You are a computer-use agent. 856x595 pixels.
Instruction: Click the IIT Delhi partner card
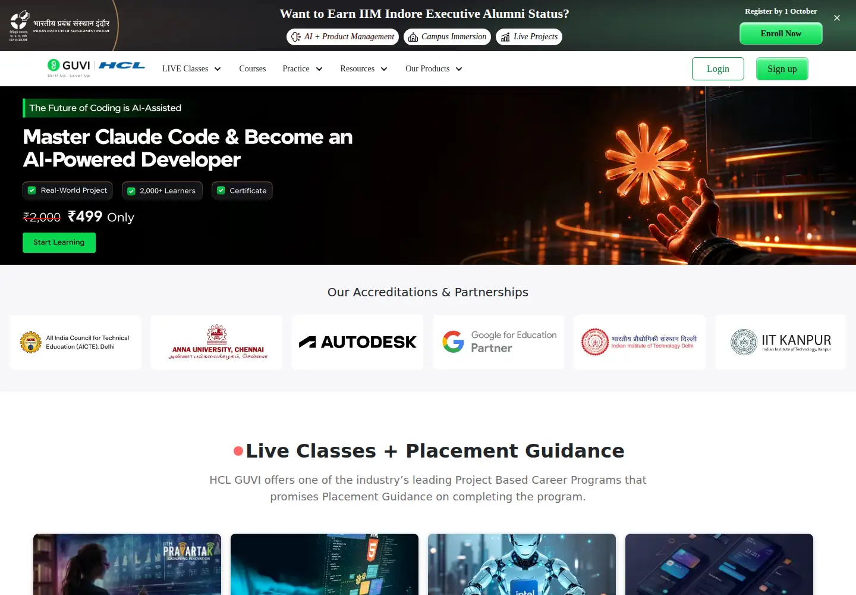pyautogui.click(x=640, y=342)
